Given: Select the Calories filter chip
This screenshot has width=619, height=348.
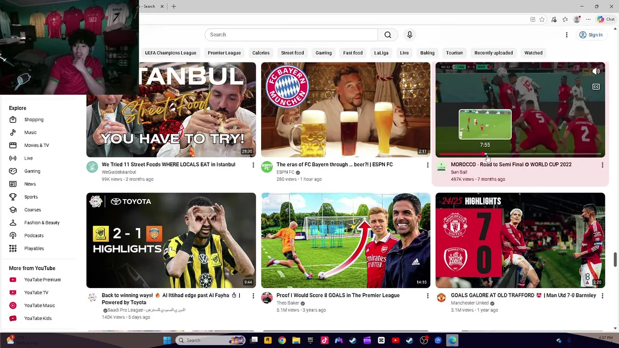Looking at the screenshot, I should (261, 53).
